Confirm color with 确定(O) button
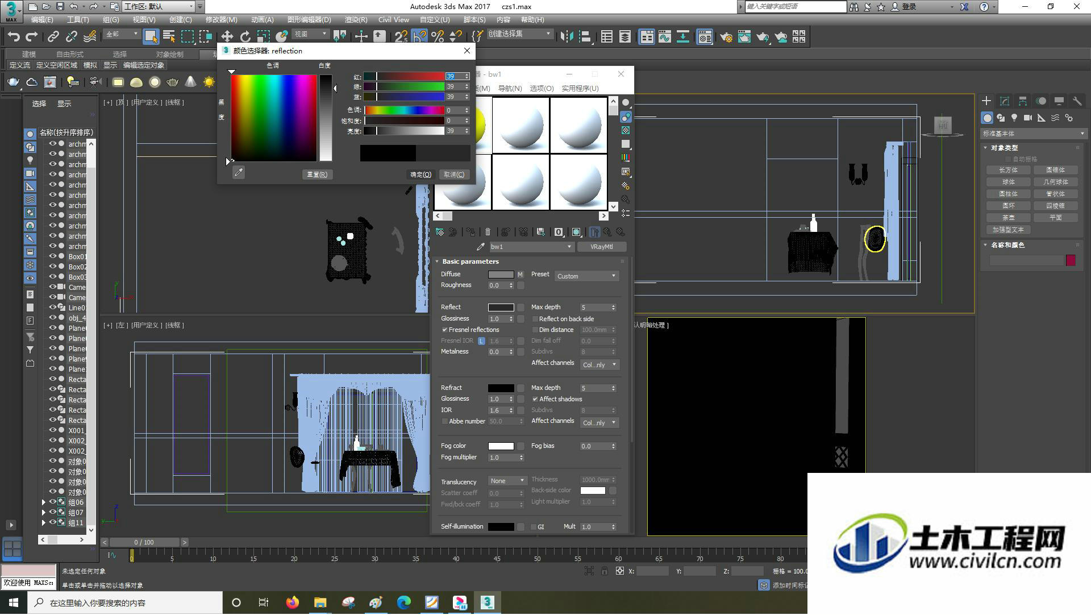1091x615 pixels. click(420, 174)
